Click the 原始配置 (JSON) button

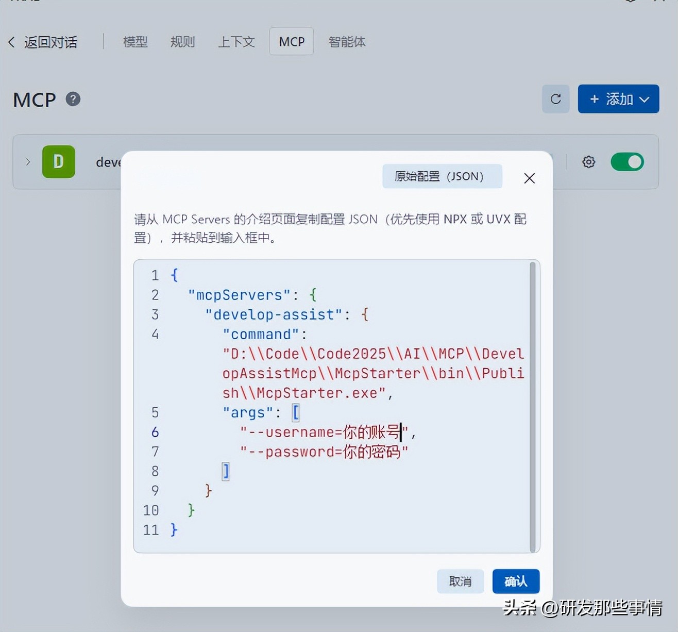(x=442, y=176)
